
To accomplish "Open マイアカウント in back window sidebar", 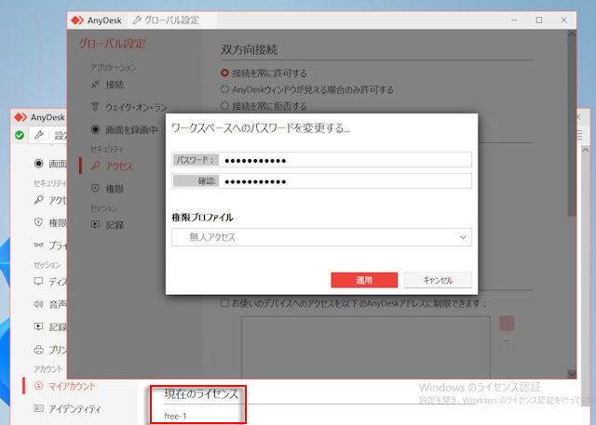I will click(x=73, y=386).
